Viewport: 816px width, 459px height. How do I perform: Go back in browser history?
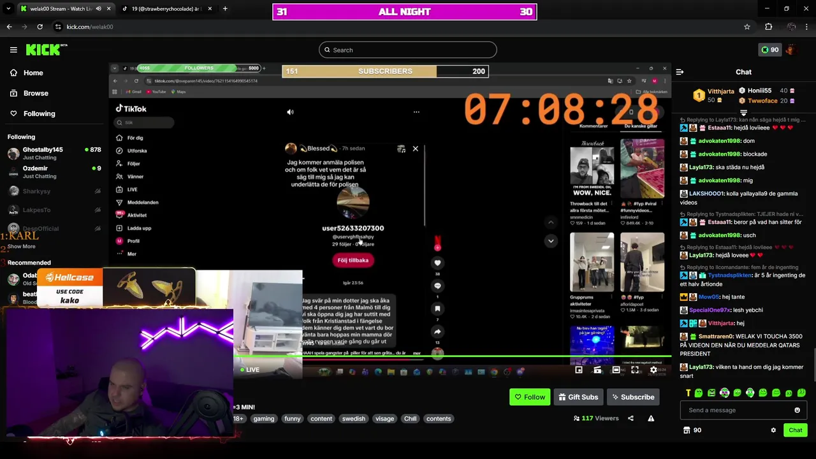tap(9, 27)
